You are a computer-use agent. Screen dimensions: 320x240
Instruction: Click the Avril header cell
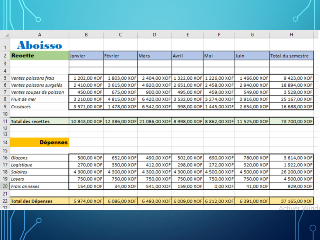point(188,56)
